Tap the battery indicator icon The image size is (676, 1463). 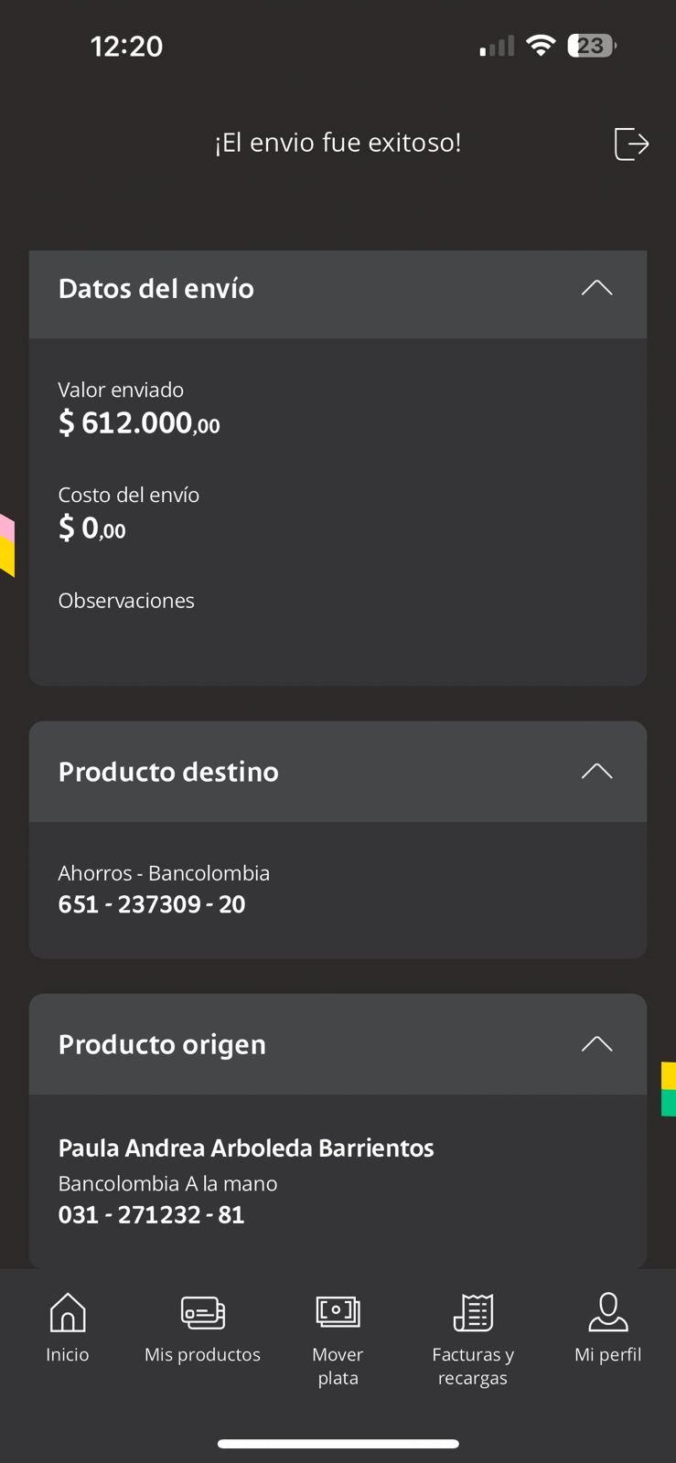click(591, 46)
